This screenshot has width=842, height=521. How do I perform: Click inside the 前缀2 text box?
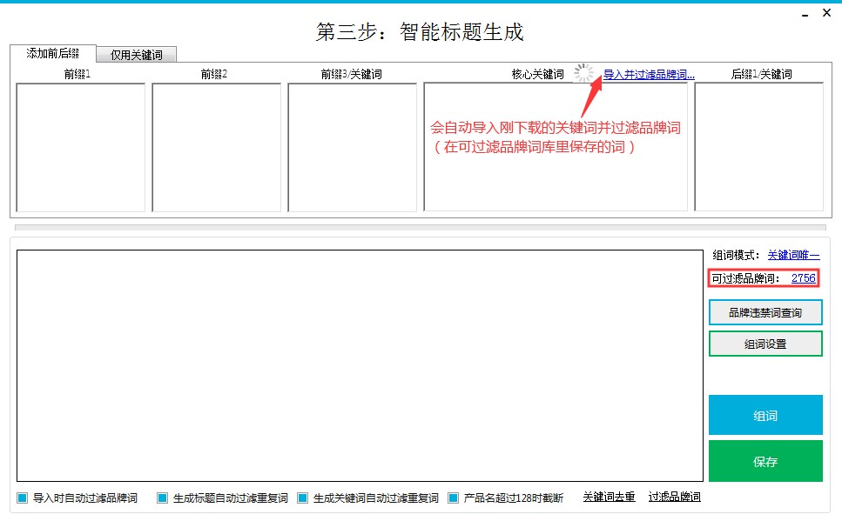pos(216,147)
